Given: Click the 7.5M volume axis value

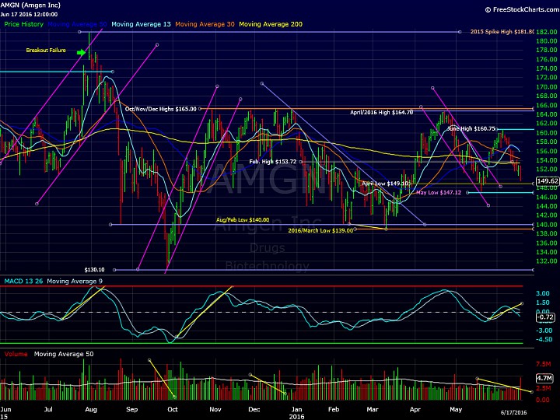Looking at the screenshot, I should tap(543, 364).
